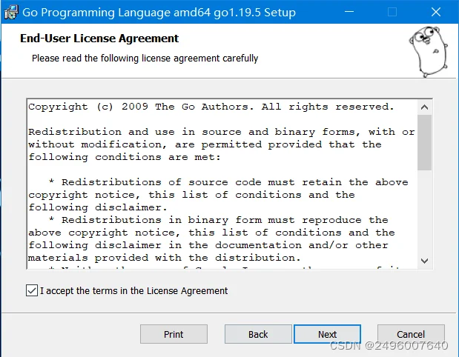Click the 'End-User License Agreement' heading
The width and height of the screenshot is (459, 357).
click(x=99, y=39)
